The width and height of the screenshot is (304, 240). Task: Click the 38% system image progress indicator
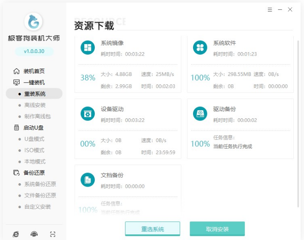click(88, 78)
